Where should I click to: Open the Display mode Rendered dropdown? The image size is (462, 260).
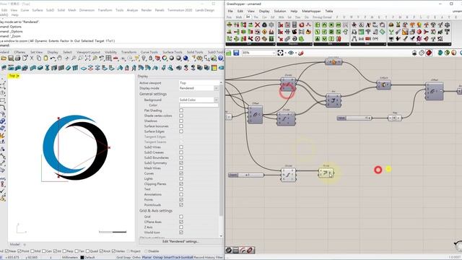[199, 88]
